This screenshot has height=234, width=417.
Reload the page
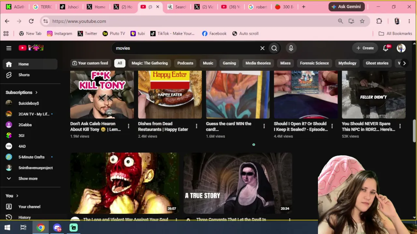coord(31,21)
